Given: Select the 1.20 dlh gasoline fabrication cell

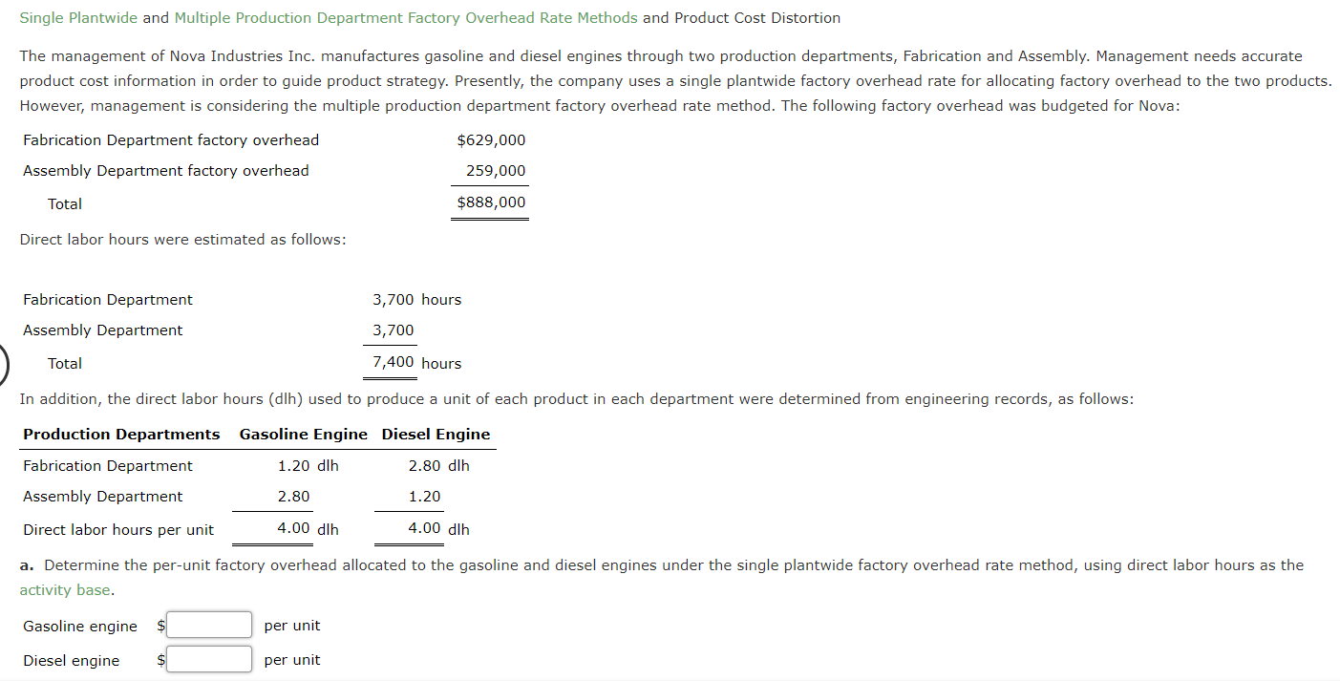Looking at the screenshot, I should coord(308,466).
